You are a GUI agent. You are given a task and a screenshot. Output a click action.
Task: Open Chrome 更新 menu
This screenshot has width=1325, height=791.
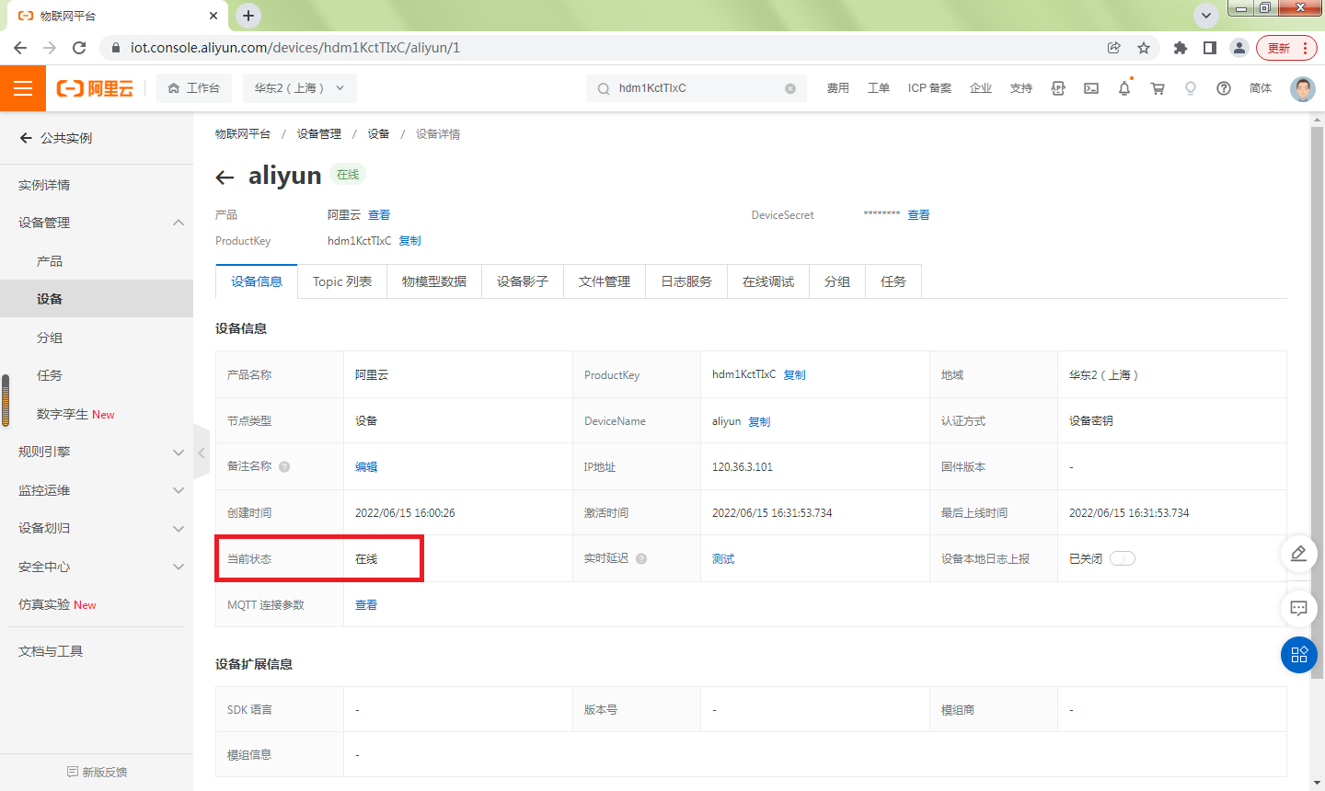click(1286, 48)
